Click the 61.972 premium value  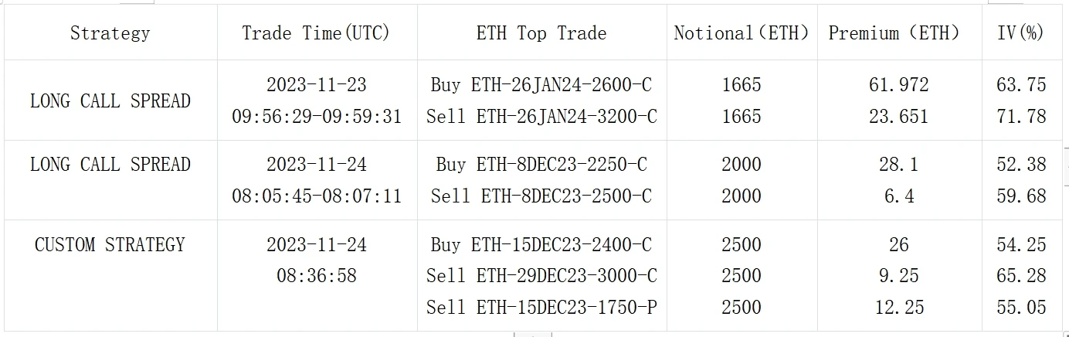click(898, 84)
